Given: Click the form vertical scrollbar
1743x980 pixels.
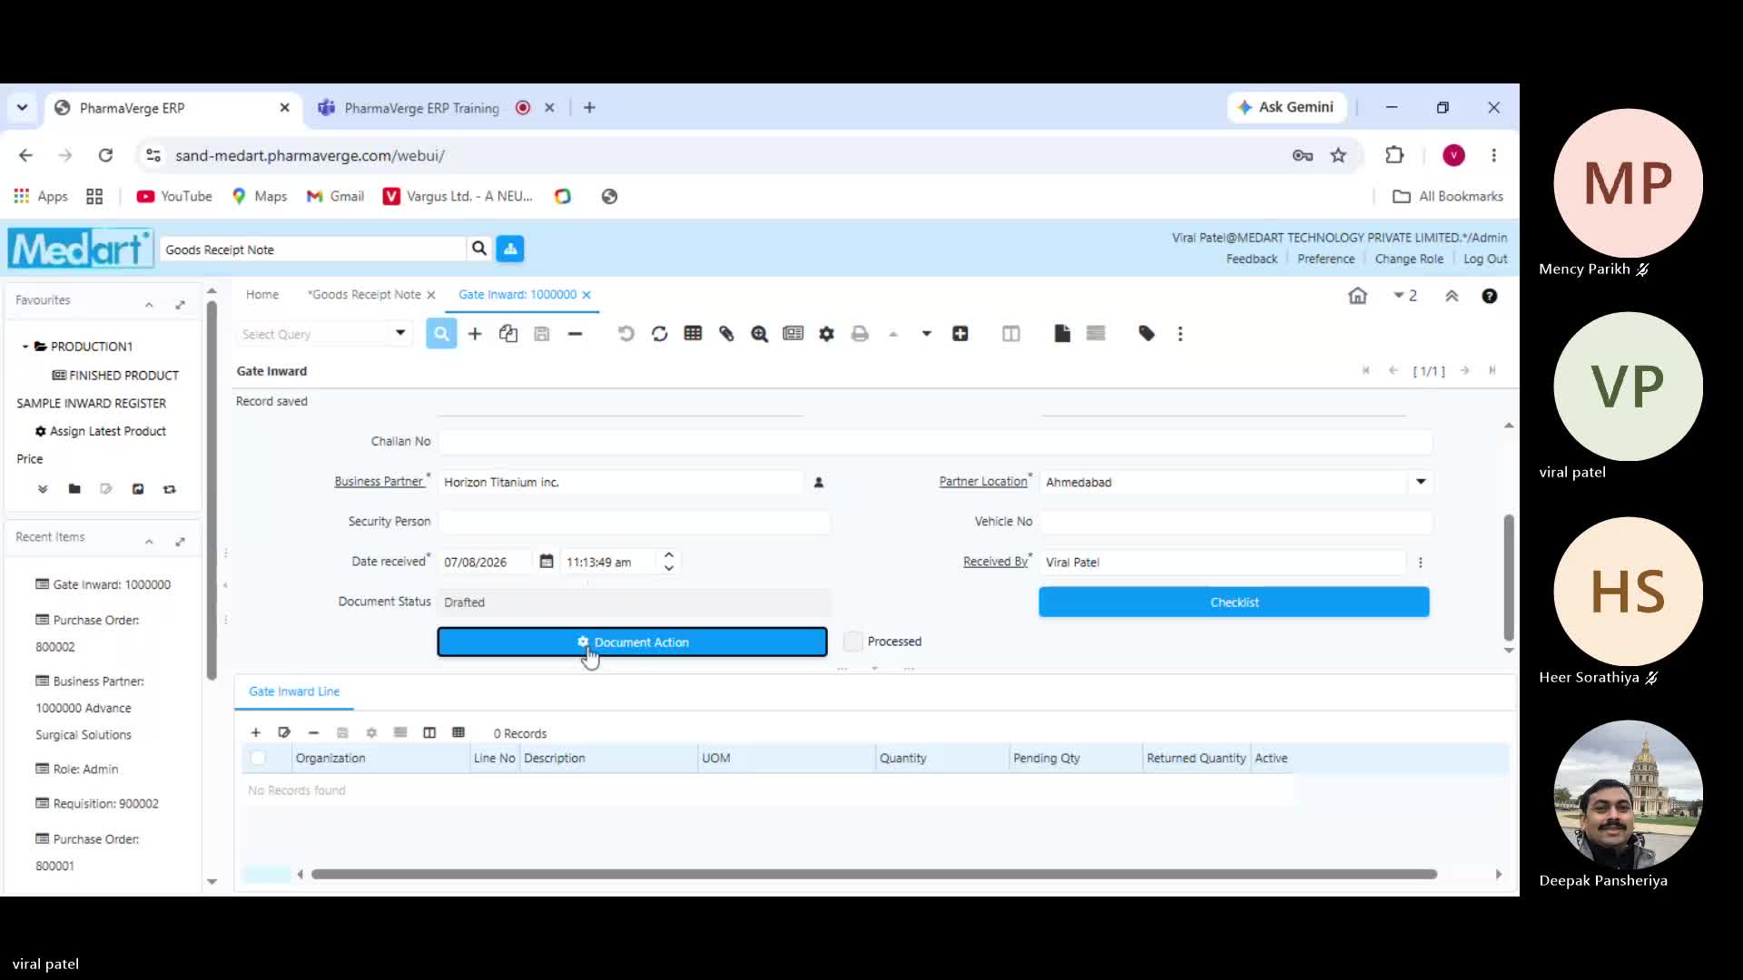Looking at the screenshot, I should pyautogui.click(x=1509, y=577).
